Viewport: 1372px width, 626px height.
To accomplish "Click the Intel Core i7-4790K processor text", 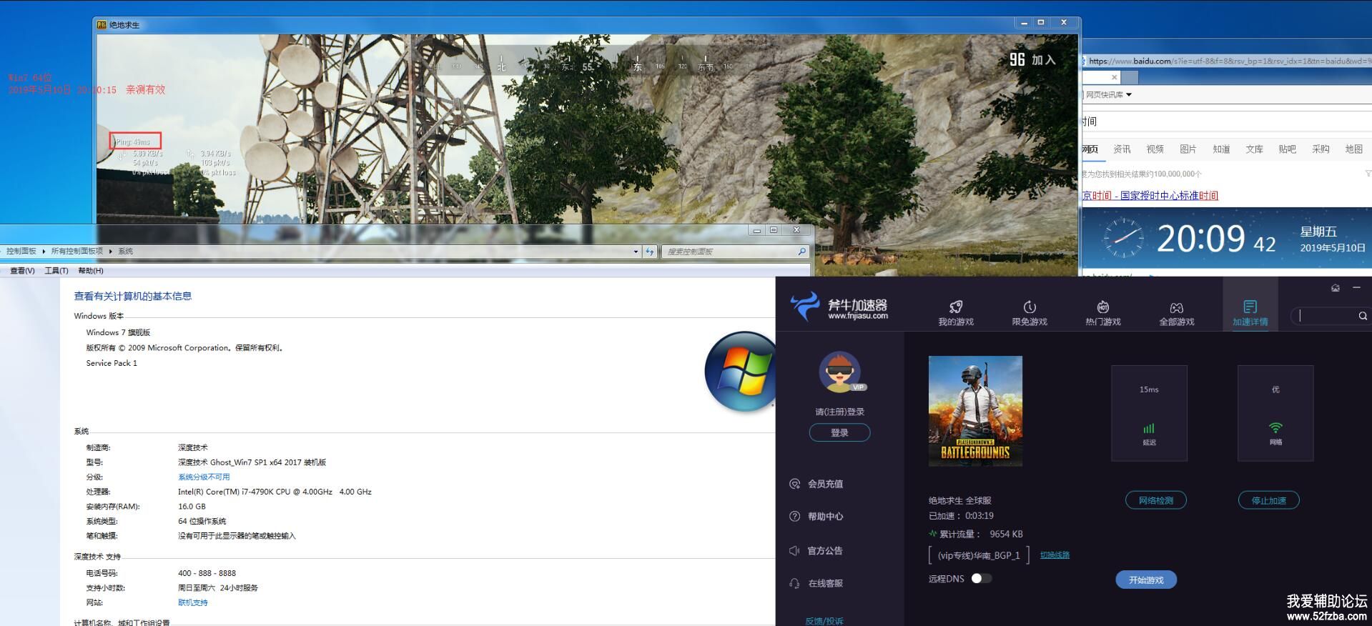I will click(275, 492).
